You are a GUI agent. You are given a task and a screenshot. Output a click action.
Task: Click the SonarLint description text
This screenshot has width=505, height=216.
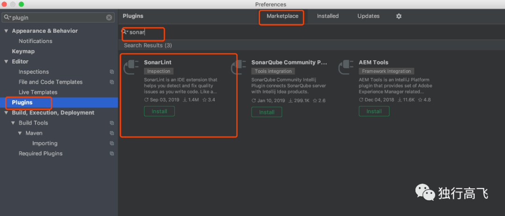tap(180, 86)
